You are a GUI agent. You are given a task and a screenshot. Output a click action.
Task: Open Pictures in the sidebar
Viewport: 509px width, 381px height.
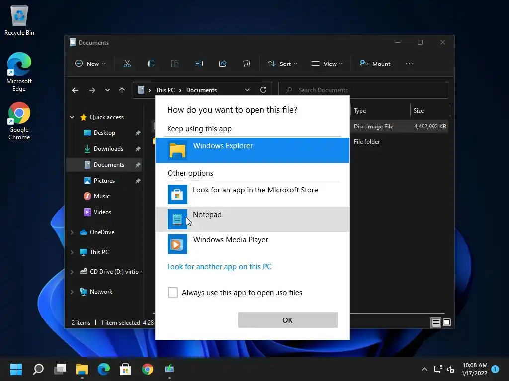tap(104, 181)
